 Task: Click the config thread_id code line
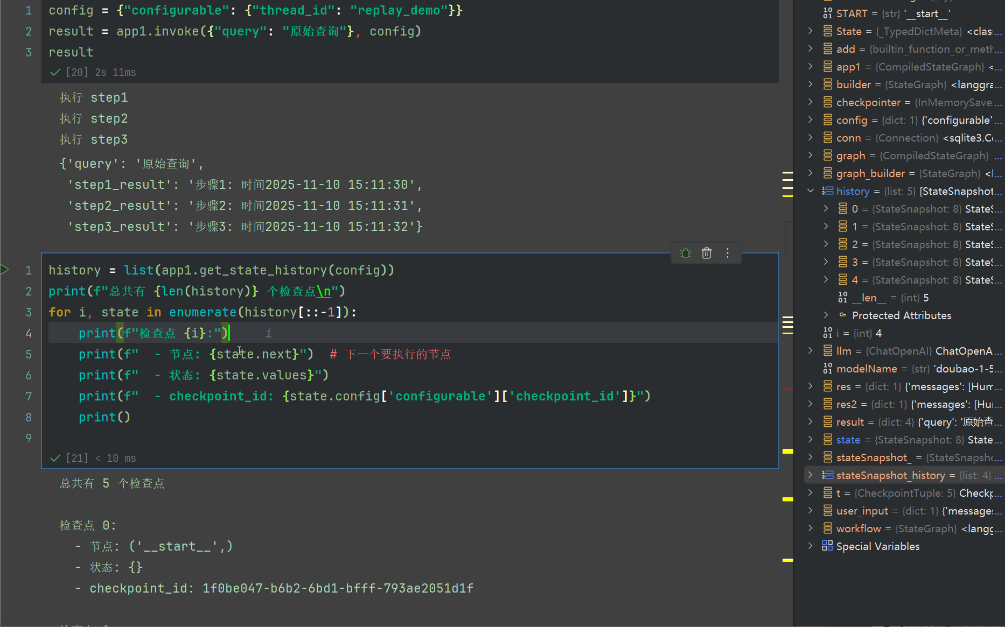click(x=255, y=10)
